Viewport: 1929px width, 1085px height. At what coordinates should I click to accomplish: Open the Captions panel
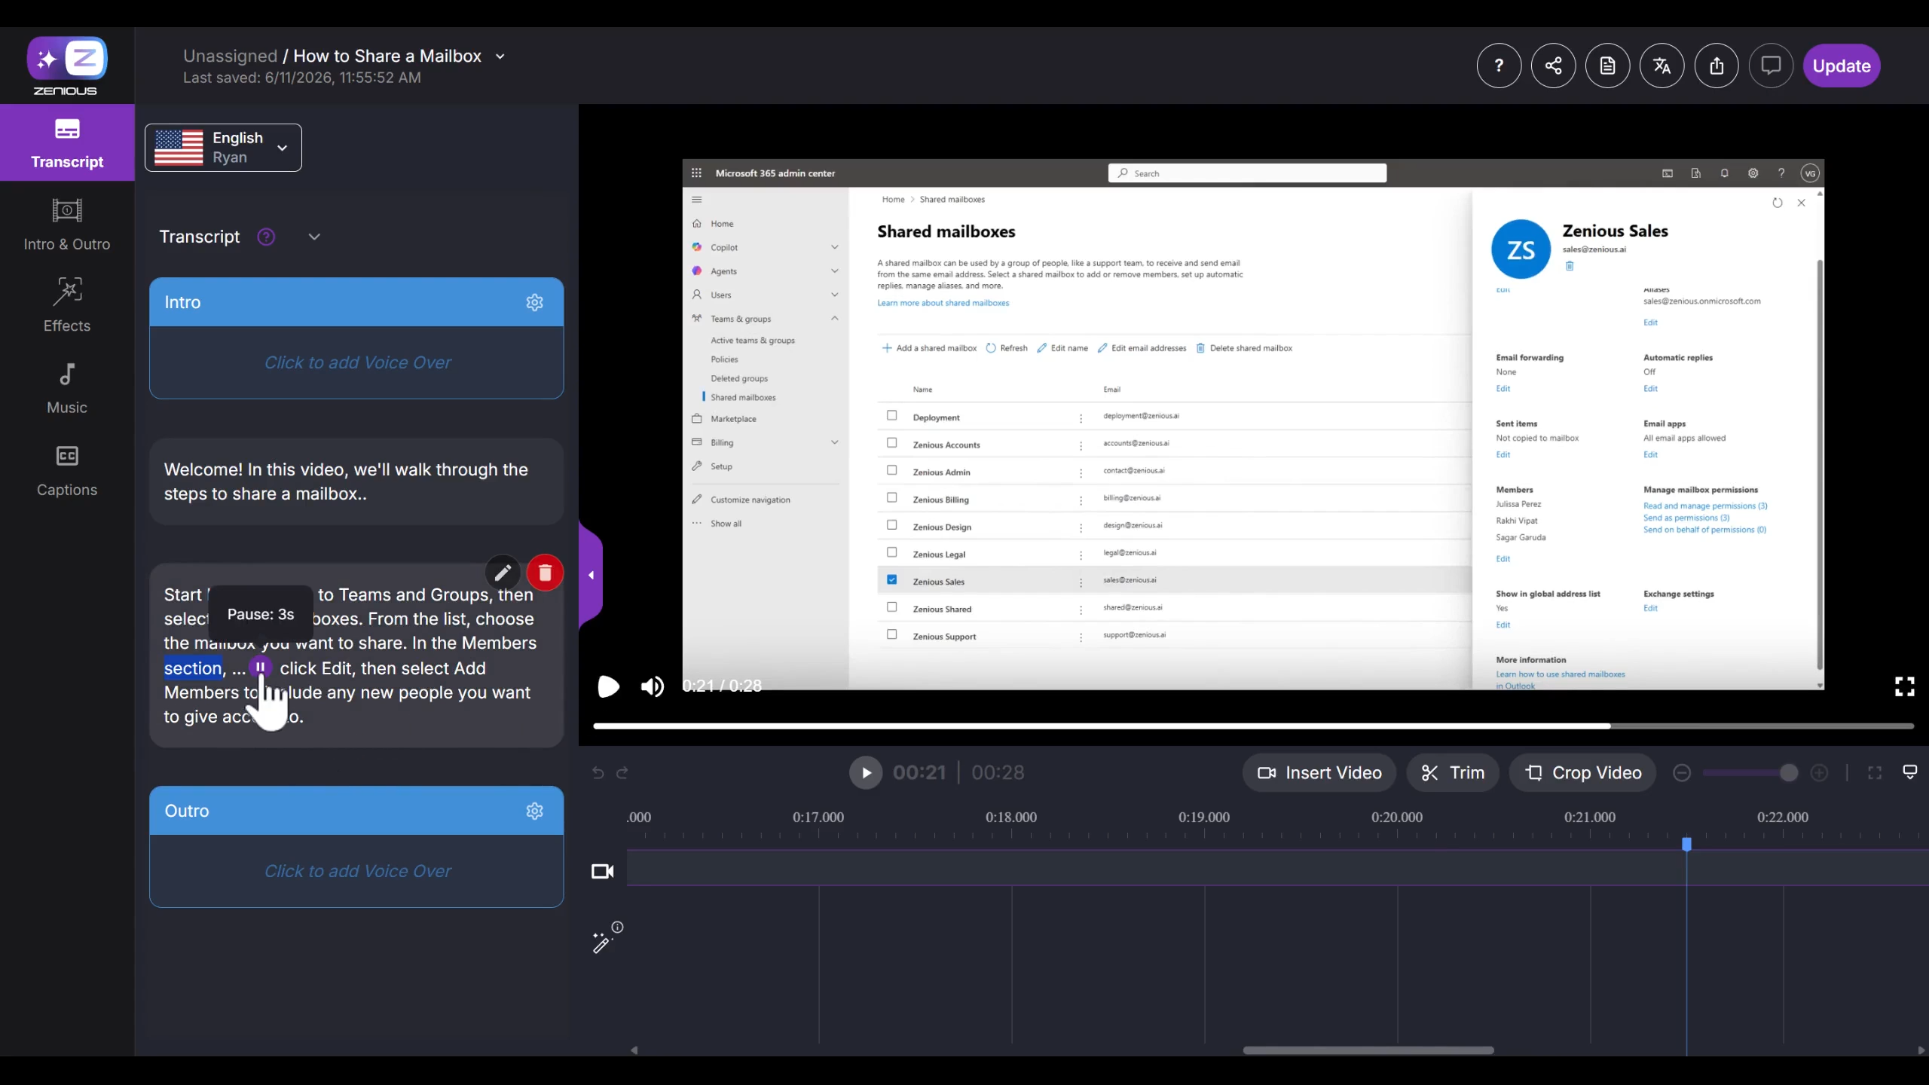[x=67, y=471]
